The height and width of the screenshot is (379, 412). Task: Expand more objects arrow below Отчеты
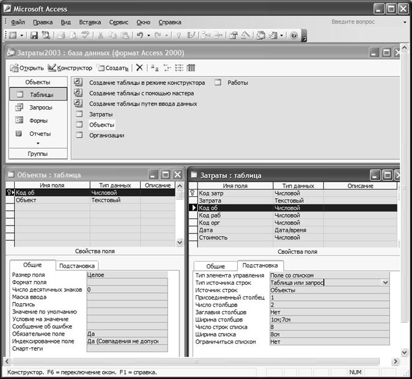(37, 144)
